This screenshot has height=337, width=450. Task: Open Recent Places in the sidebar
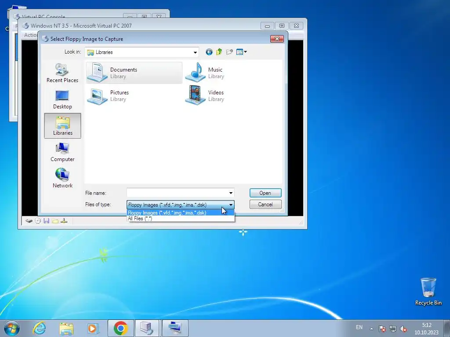coord(62,73)
